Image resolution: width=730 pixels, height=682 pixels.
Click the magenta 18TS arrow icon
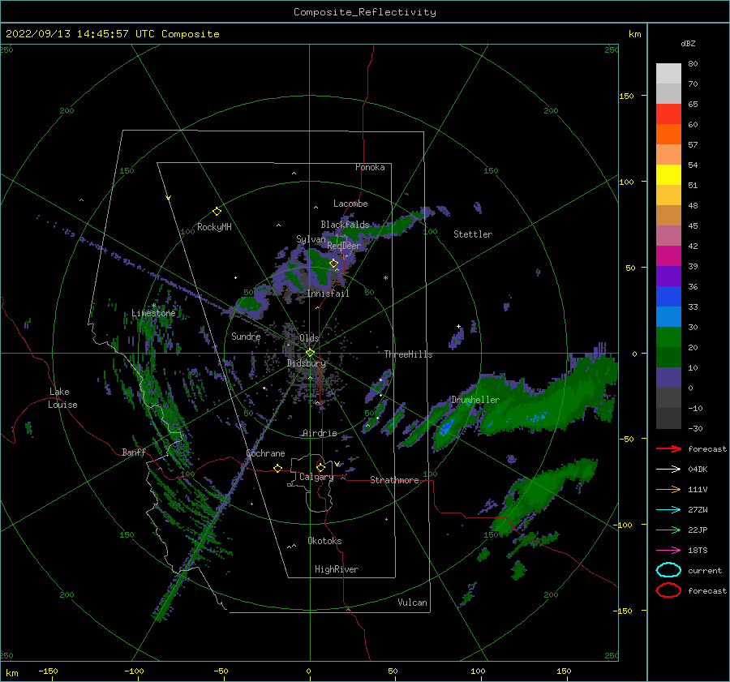coord(668,551)
